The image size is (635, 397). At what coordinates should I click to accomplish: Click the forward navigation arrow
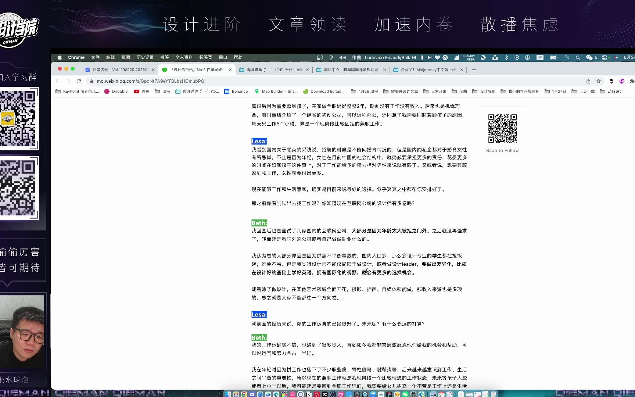(x=68, y=81)
